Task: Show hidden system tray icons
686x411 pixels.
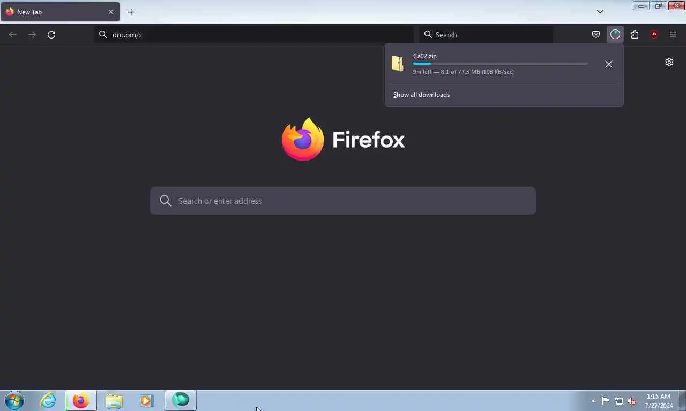Action: [593, 401]
